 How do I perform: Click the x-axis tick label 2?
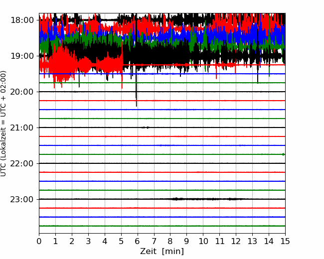click(x=72, y=241)
